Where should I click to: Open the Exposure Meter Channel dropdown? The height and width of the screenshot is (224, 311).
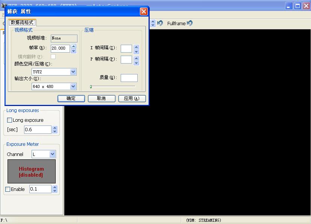coord(52,154)
